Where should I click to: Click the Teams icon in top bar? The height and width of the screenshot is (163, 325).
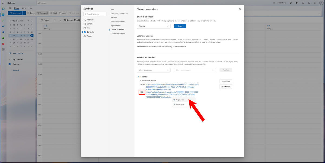291,3
